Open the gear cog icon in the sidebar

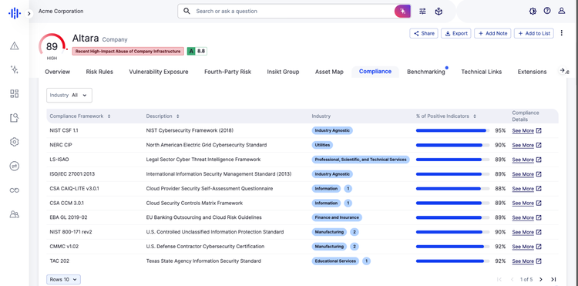tap(15, 142)
